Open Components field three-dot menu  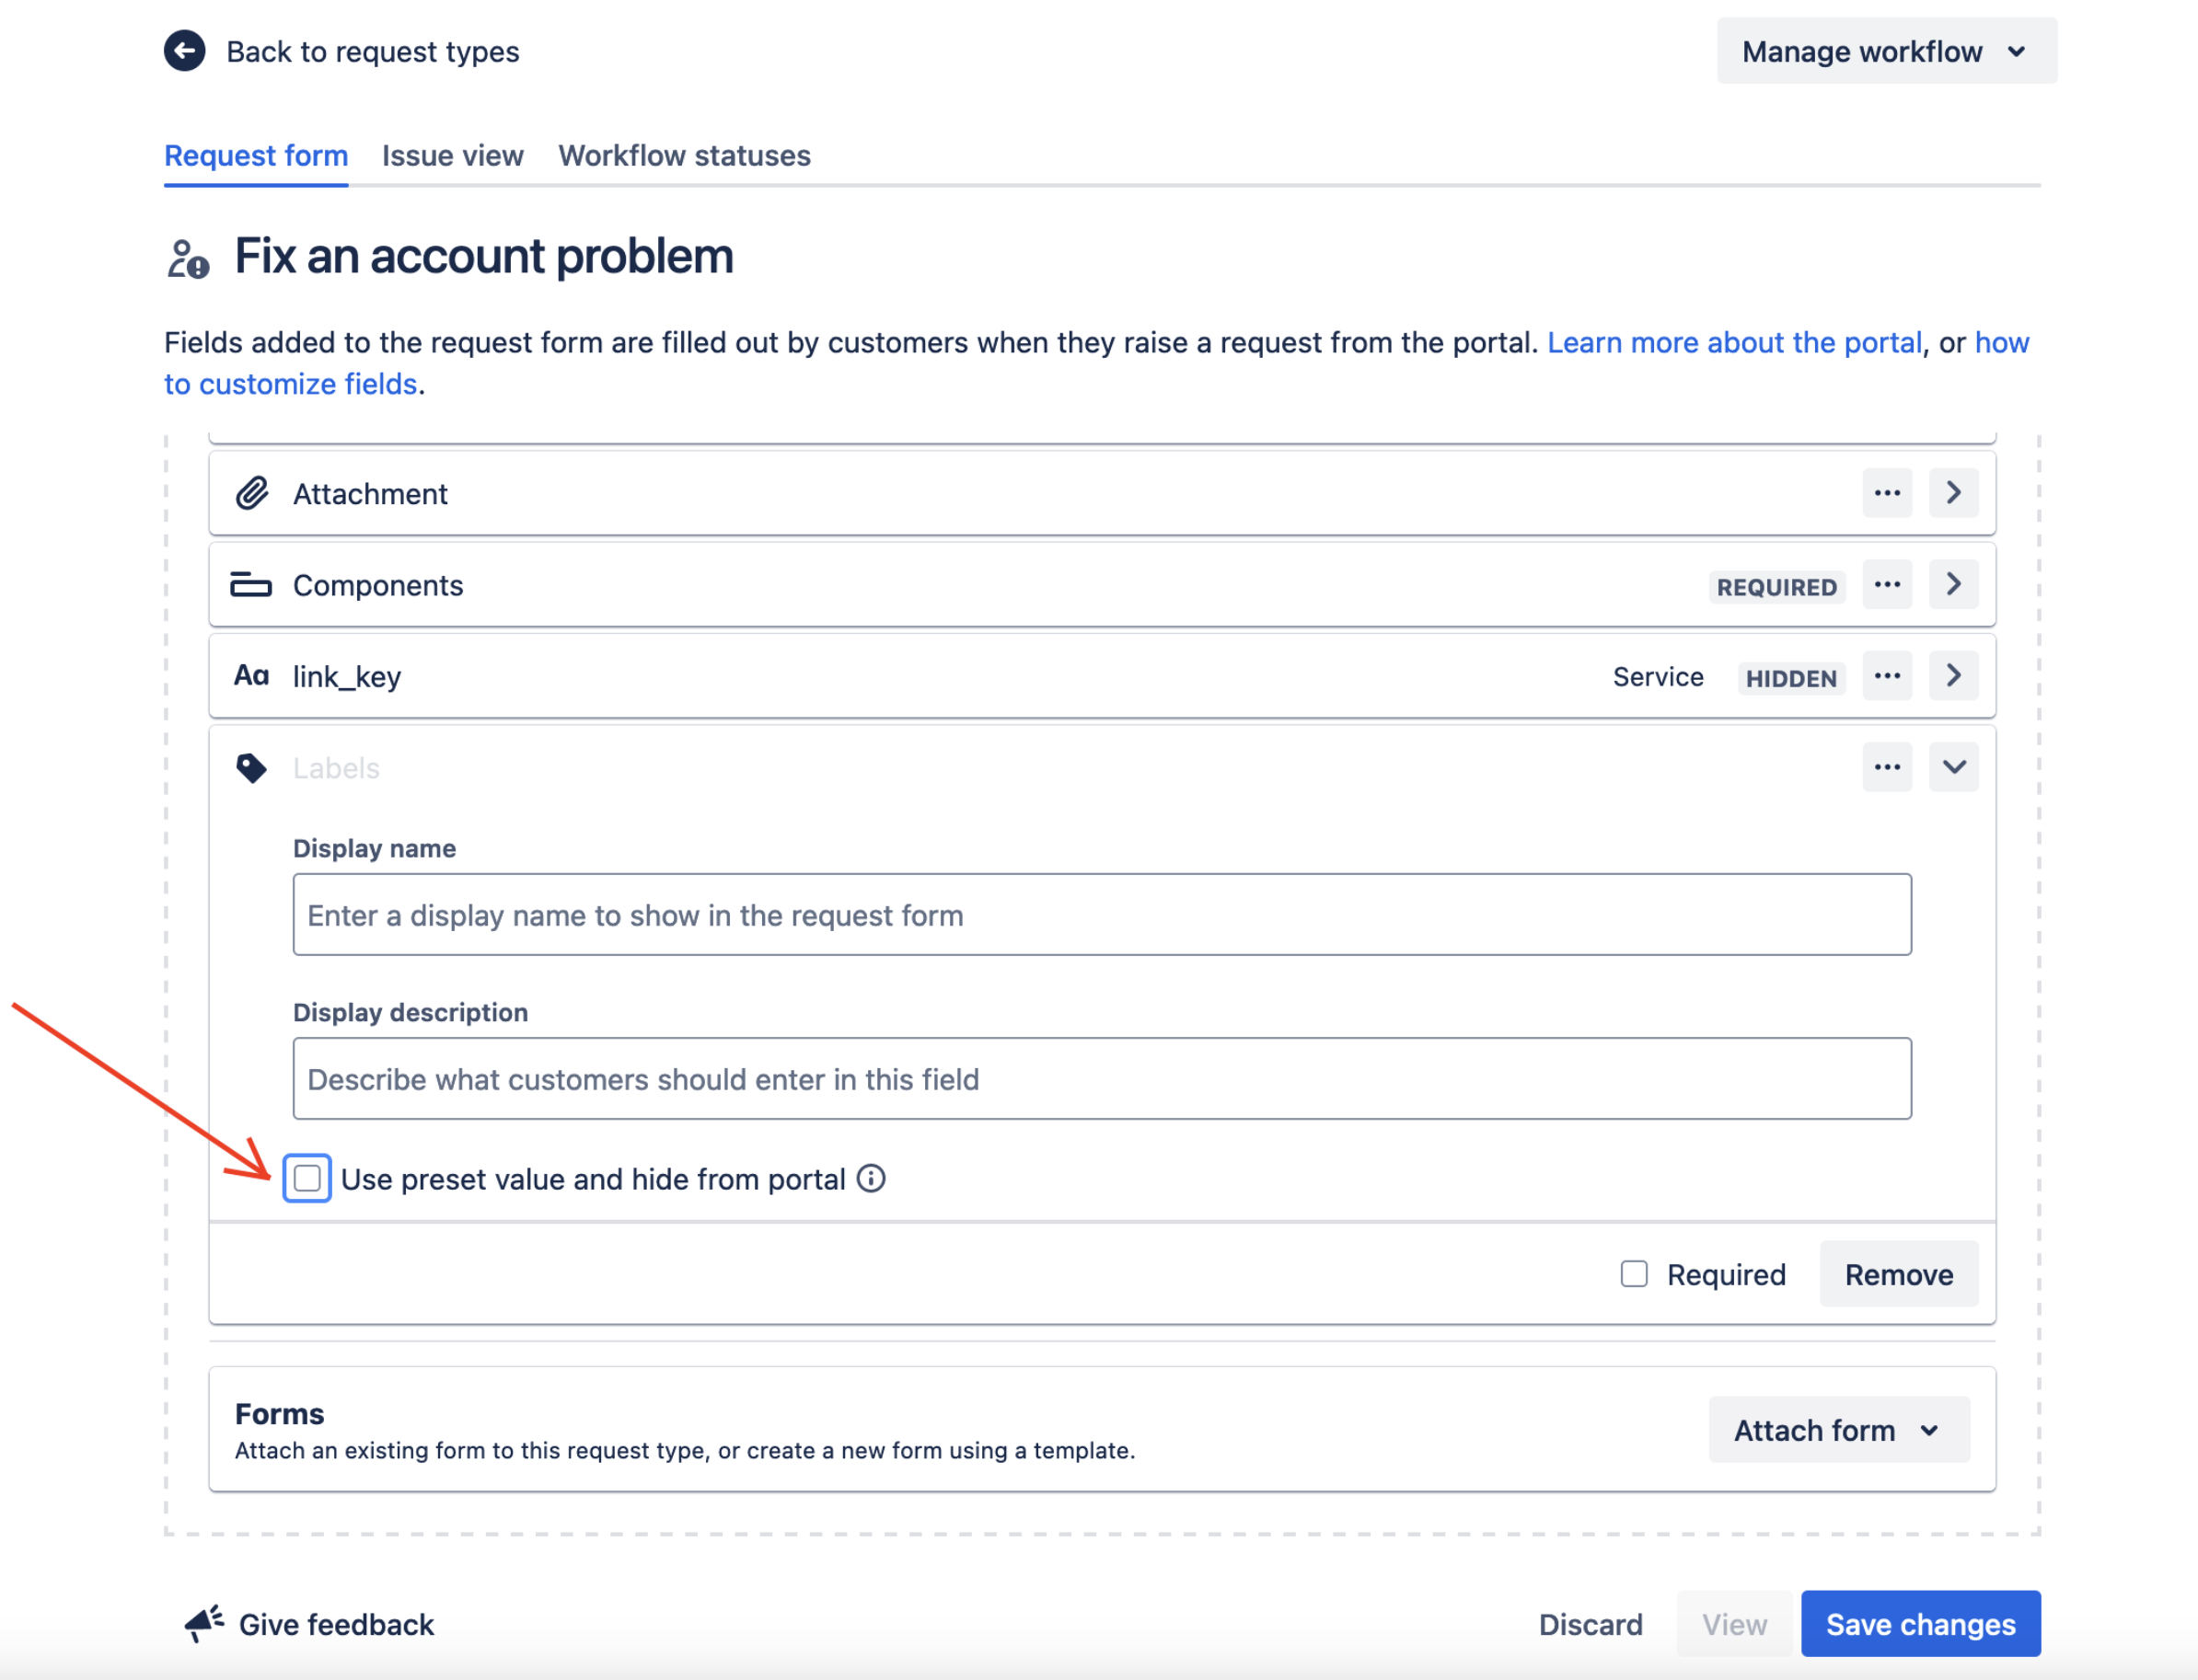1887,585
